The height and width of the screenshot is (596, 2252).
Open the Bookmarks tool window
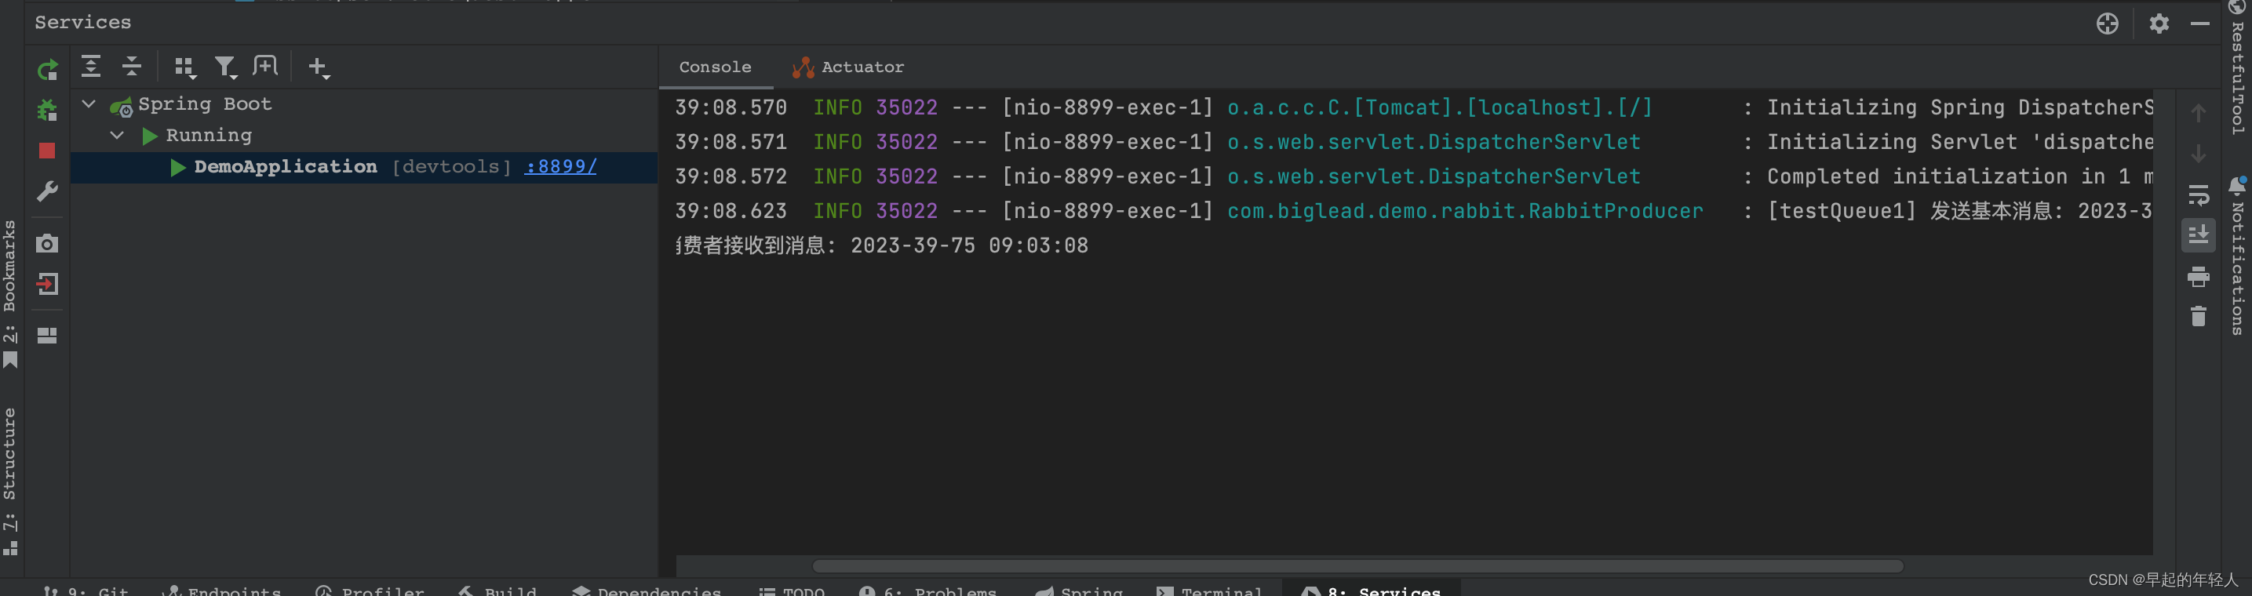coord(9,293)
